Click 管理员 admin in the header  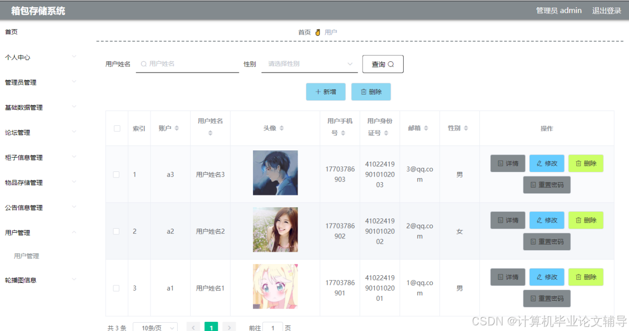tap(559, 11)
